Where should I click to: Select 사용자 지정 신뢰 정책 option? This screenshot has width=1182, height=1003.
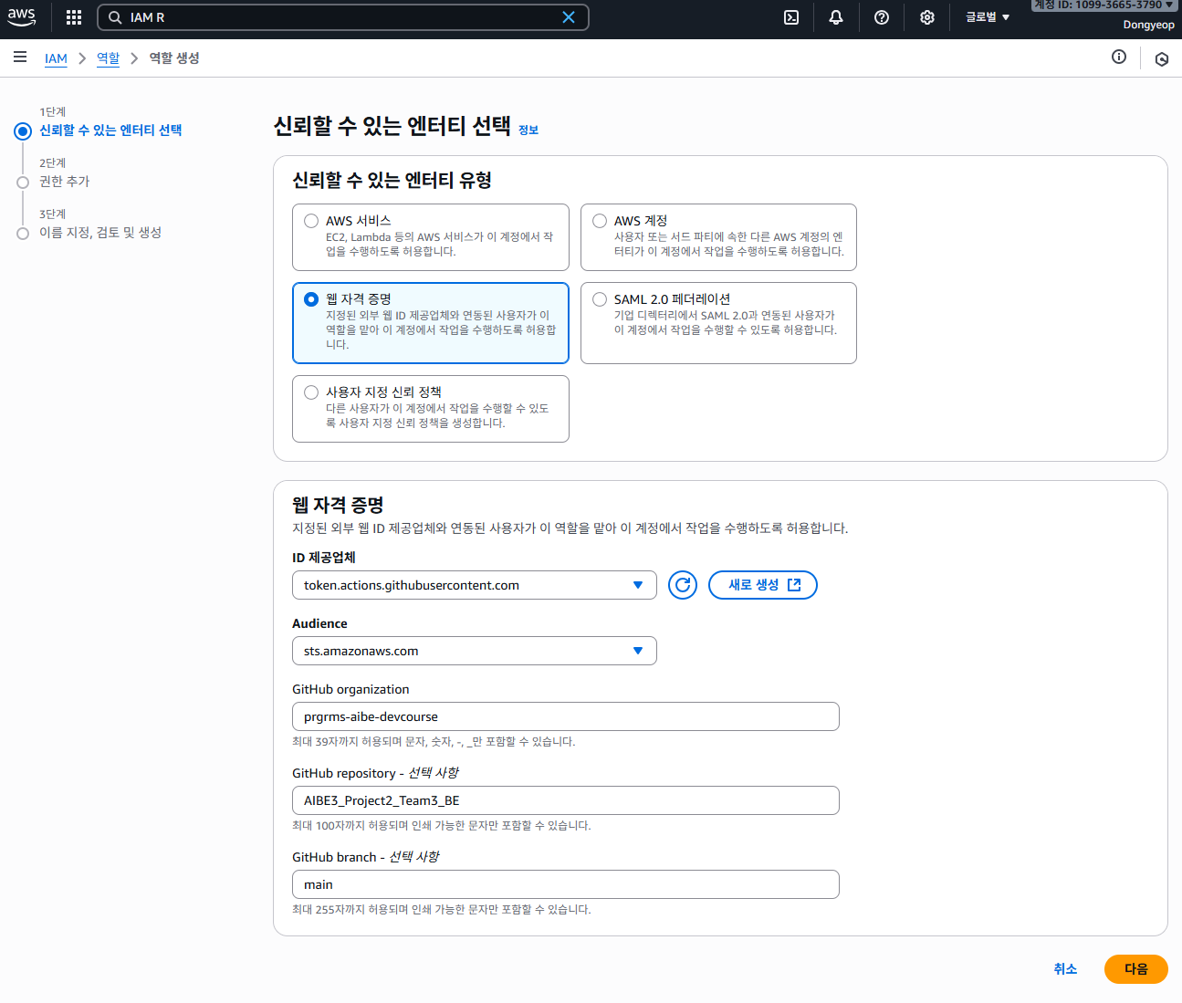[431, 409]
